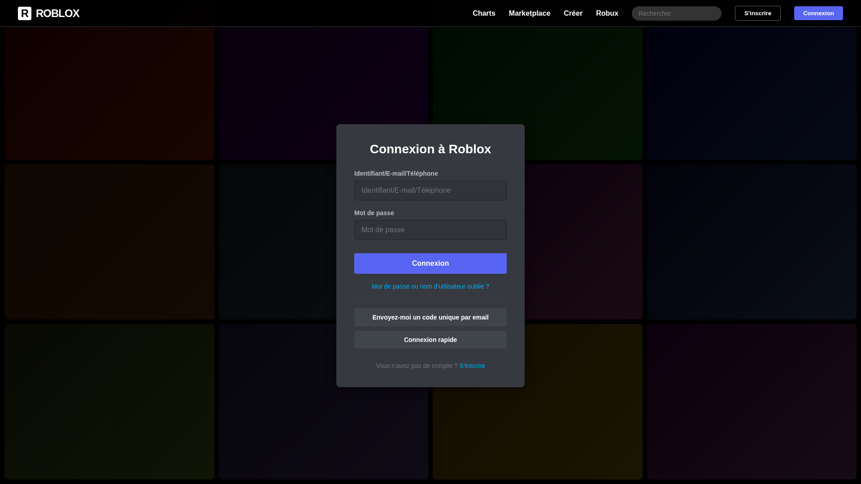Open the Charts menu item
This screenshot has height=484, width=861.
(484, 13)
